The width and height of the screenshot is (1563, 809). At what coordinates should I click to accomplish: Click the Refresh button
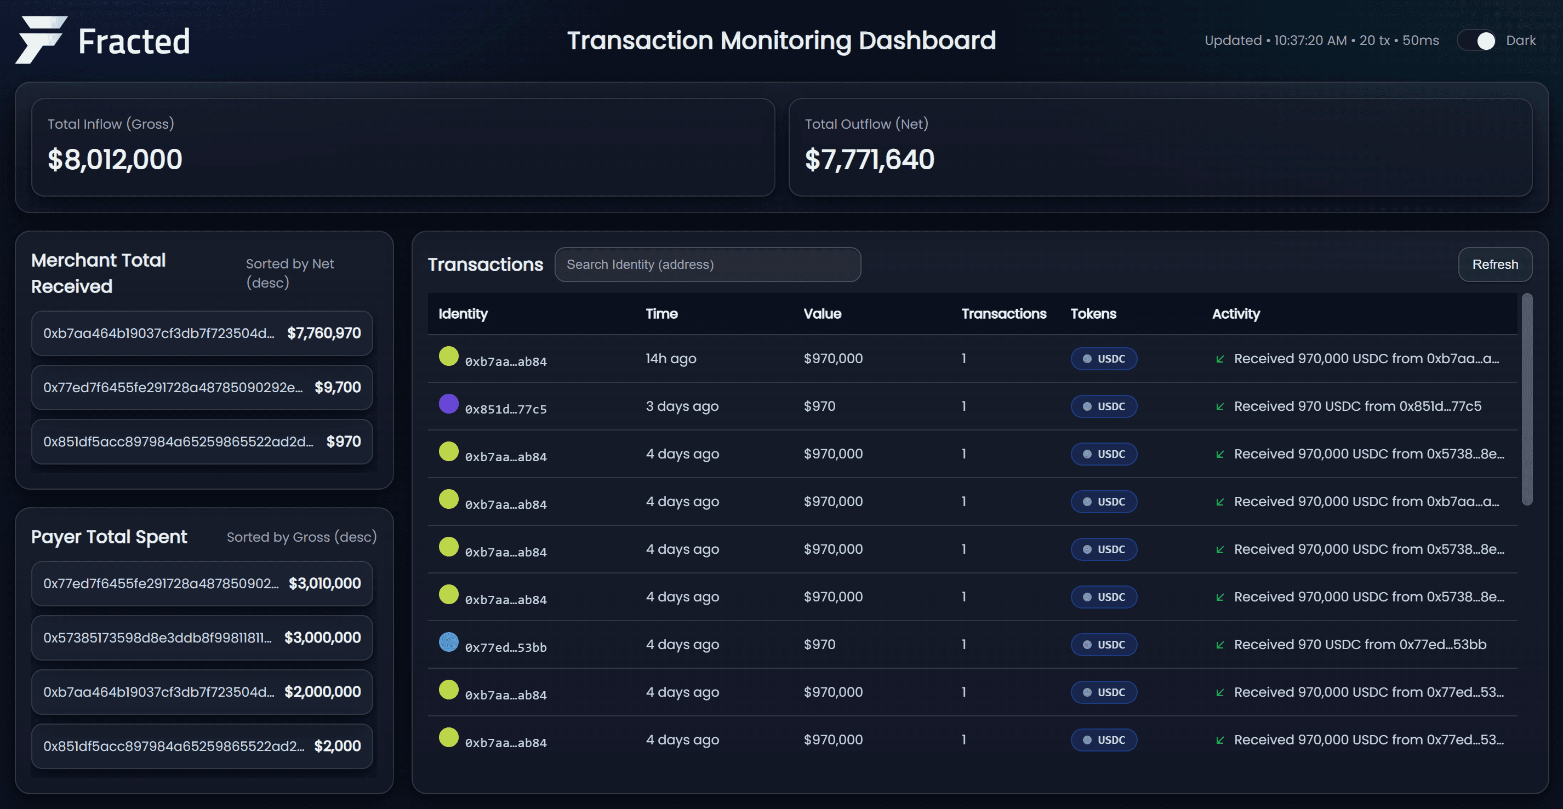point(1494,265)
